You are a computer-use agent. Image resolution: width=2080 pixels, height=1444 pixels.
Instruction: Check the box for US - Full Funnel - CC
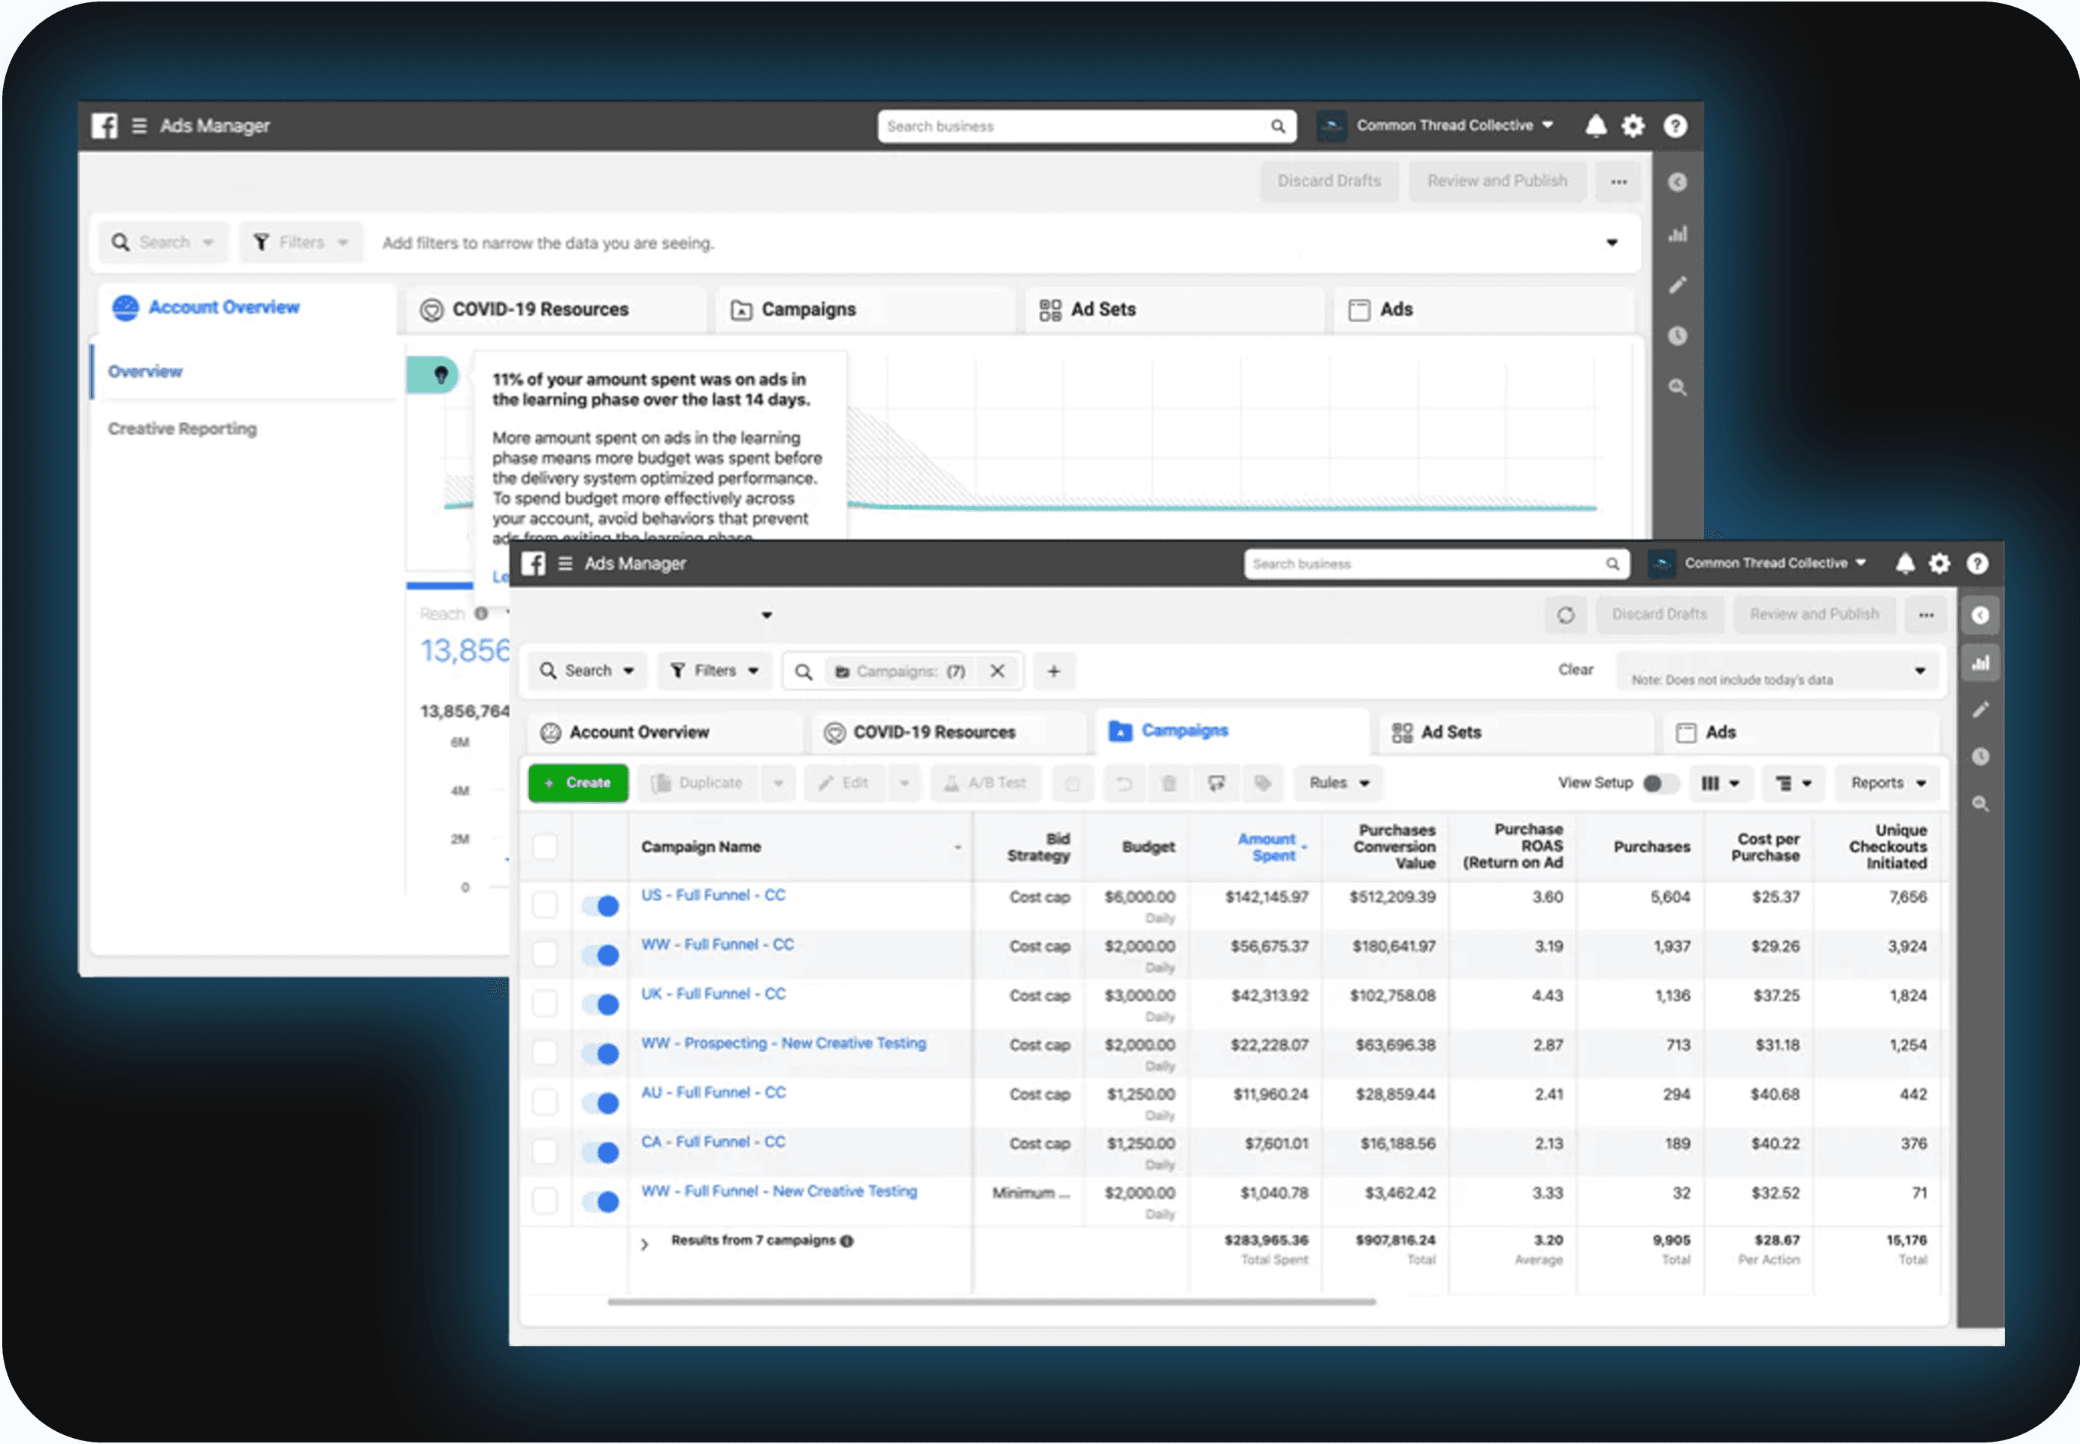(545, 906)
